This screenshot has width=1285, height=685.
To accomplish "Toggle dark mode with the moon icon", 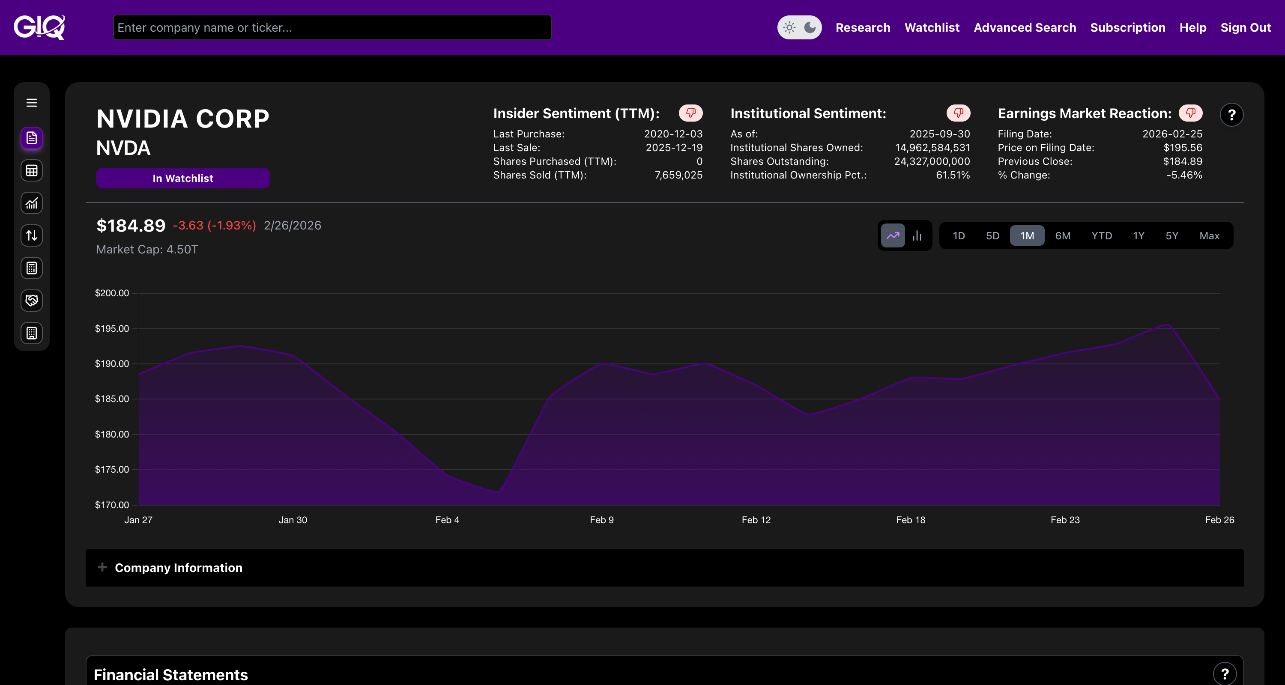I will pyautogui.click(x=809, y=28).
